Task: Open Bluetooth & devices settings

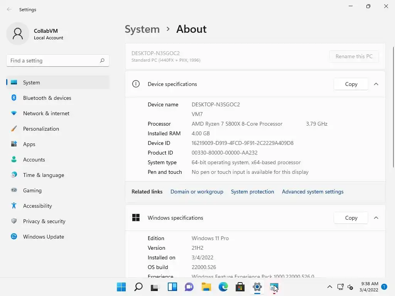Action: click(x=58, y=98)
